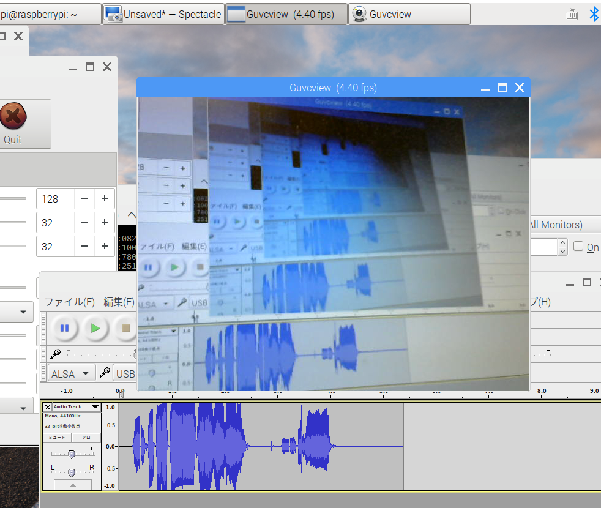The height and width of the screenshot is (508, 601).
Task: Open the Bluetooth icon in the system tray
Action: click(594, 14)
